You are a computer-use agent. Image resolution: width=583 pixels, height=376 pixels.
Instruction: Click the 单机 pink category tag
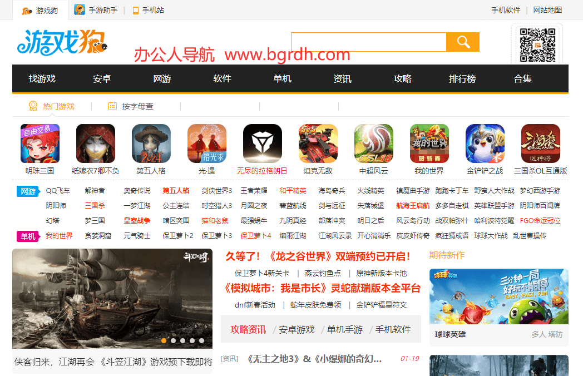click(x=28, y=236)
